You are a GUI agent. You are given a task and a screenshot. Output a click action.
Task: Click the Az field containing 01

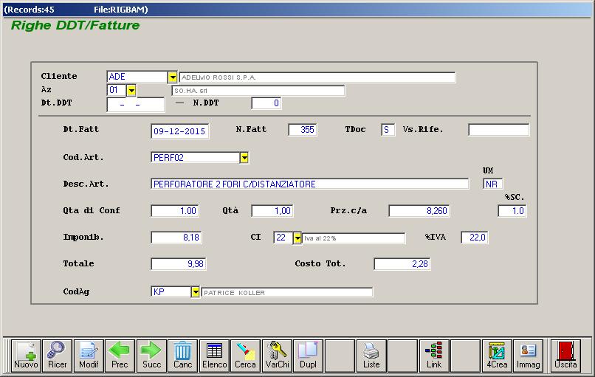tap(117, 90)
